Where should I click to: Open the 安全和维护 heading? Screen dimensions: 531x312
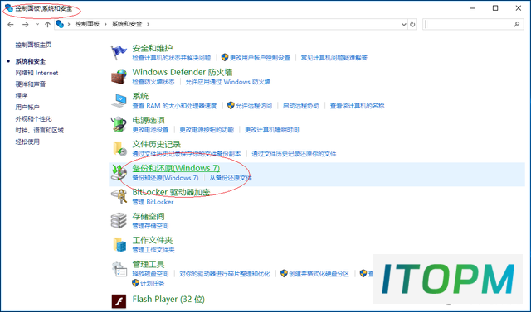tap(153, 48)
